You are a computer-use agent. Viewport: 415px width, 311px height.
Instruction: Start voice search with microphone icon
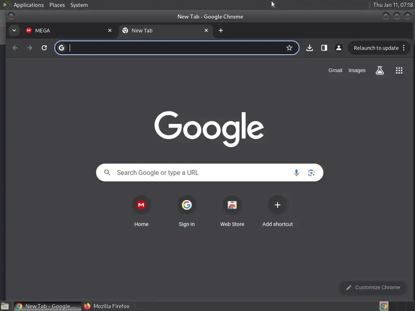[x=296, y=173]
